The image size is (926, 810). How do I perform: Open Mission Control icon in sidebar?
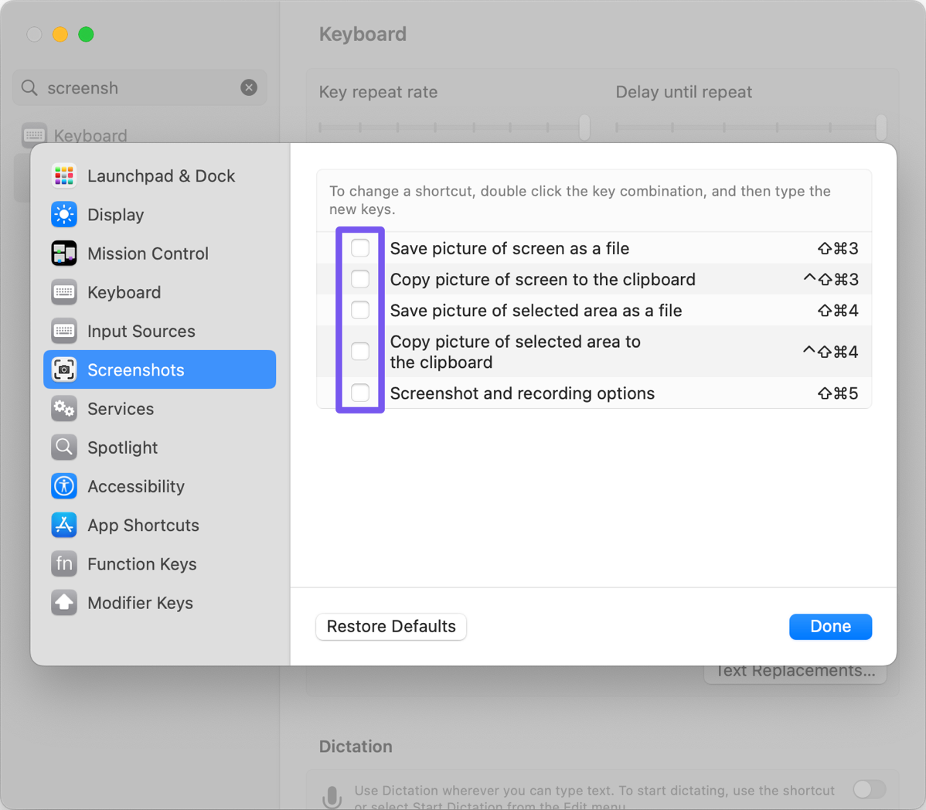pyautogui.click(x=64, y=254)
